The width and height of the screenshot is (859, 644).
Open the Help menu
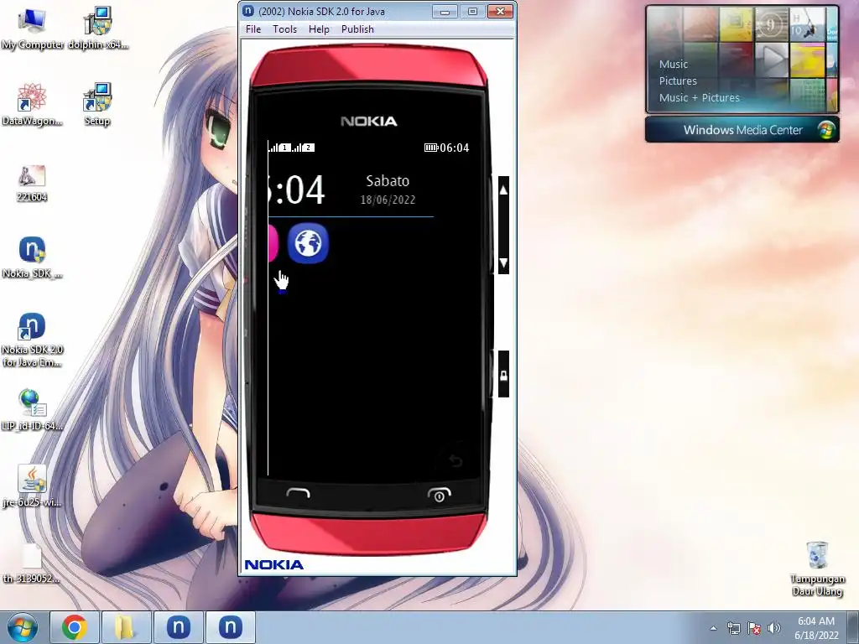319,29
